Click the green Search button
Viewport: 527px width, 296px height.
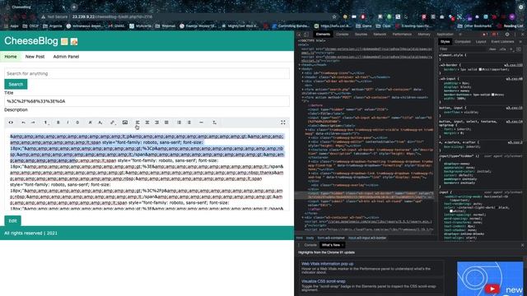pos(16,84)
